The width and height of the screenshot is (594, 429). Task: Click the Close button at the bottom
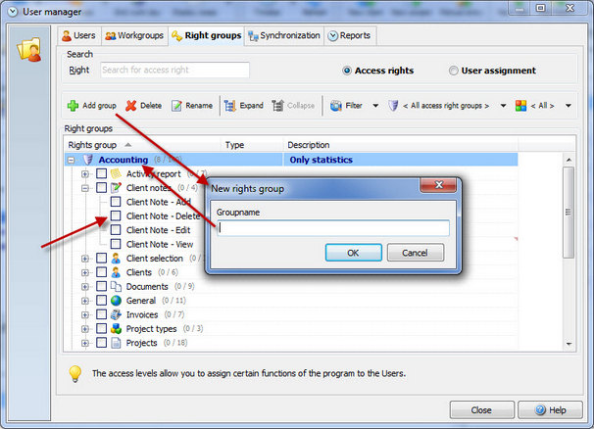click(481, 409)
